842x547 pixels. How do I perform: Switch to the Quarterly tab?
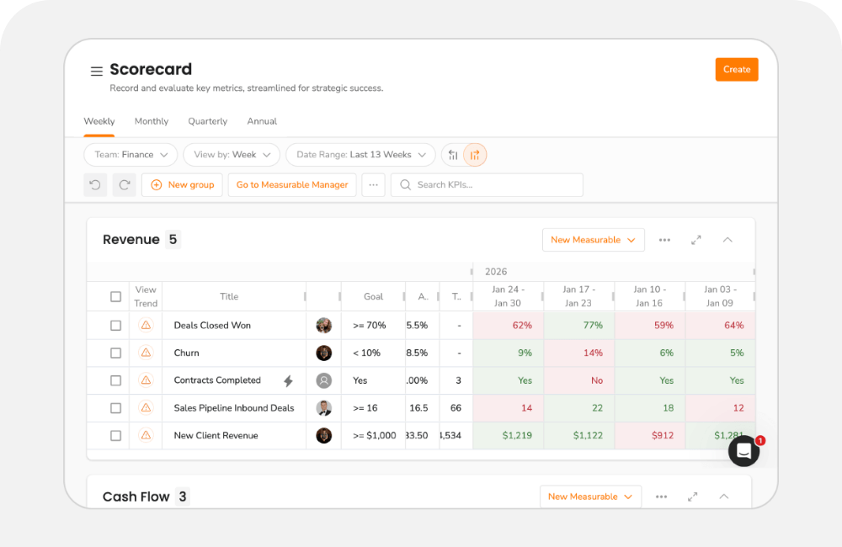207,121
